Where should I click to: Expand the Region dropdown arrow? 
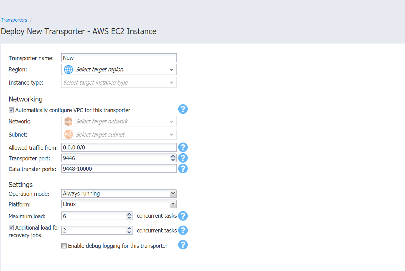pos(171,70)
